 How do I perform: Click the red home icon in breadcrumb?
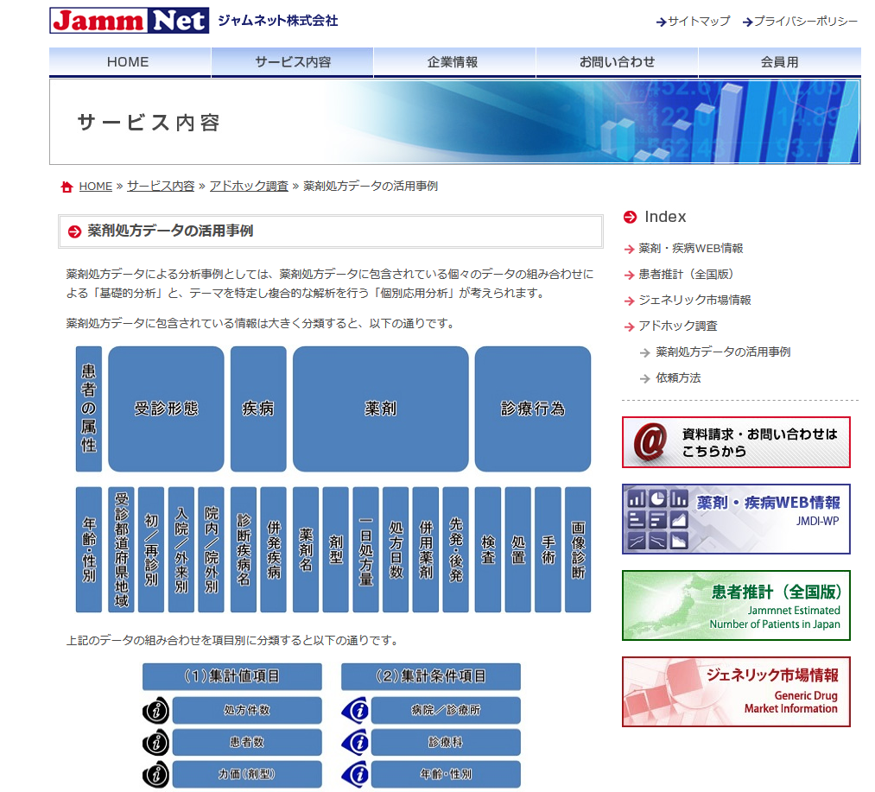point(67,187)
